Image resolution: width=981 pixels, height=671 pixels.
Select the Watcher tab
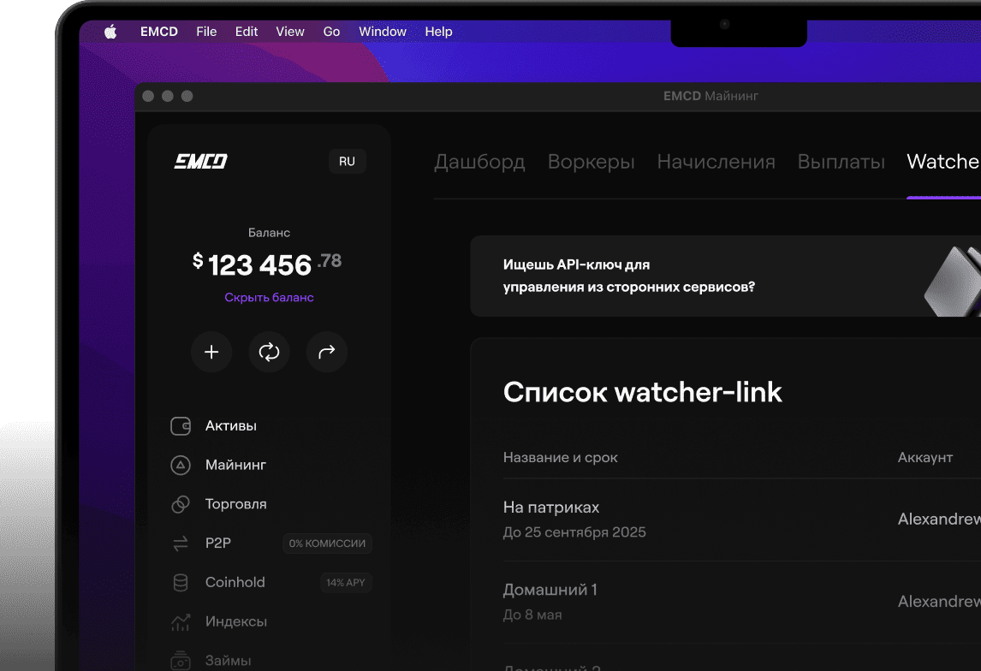[943, 162]
